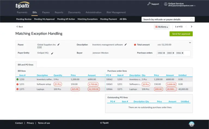Open the Risk Management menu

[116, 12]
